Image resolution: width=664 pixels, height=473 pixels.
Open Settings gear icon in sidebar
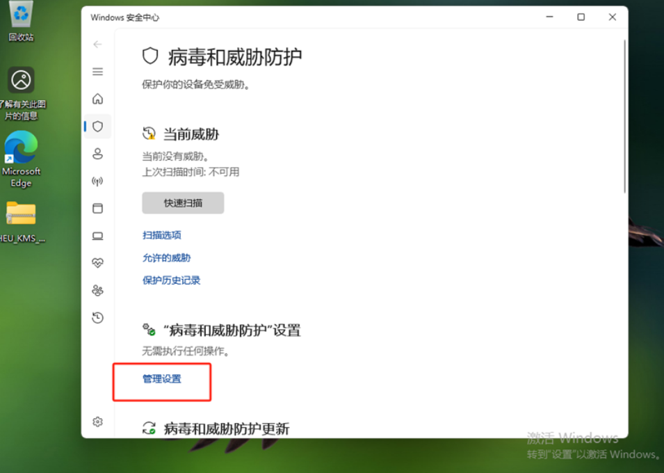click(x=97, y=422)
